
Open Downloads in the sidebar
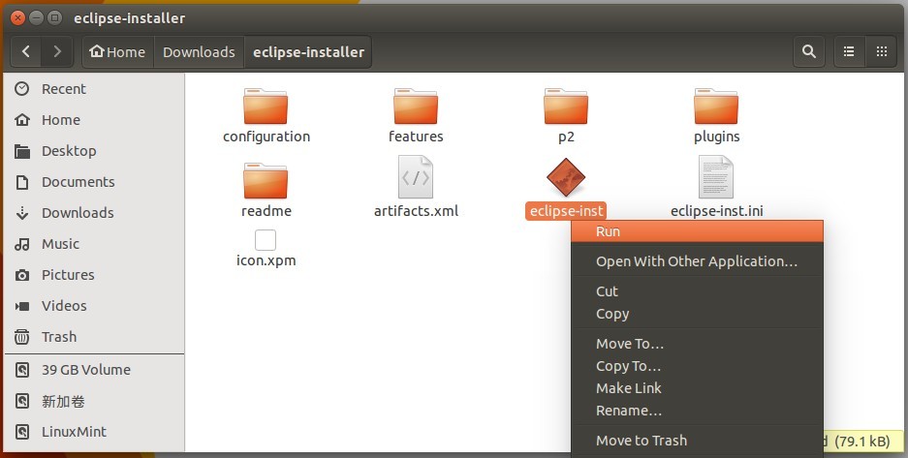(x=94, y=213)
